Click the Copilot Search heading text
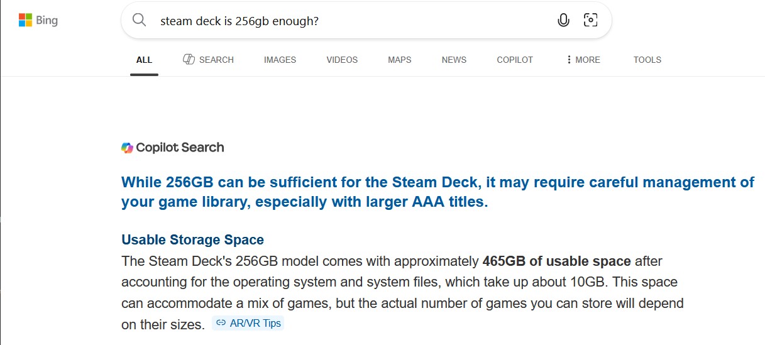Screen dimensions: 765x345 180,148
